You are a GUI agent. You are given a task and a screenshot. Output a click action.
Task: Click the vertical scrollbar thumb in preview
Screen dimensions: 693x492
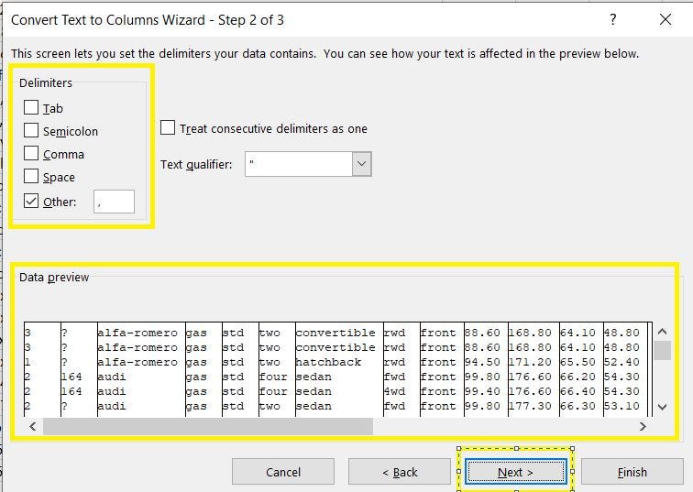(662, 351)
